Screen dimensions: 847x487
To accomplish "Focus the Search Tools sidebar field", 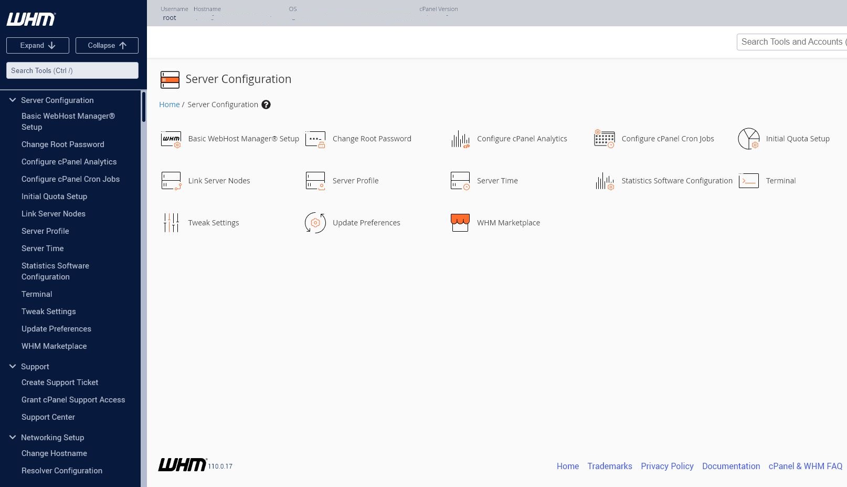I will coord(72,70).
